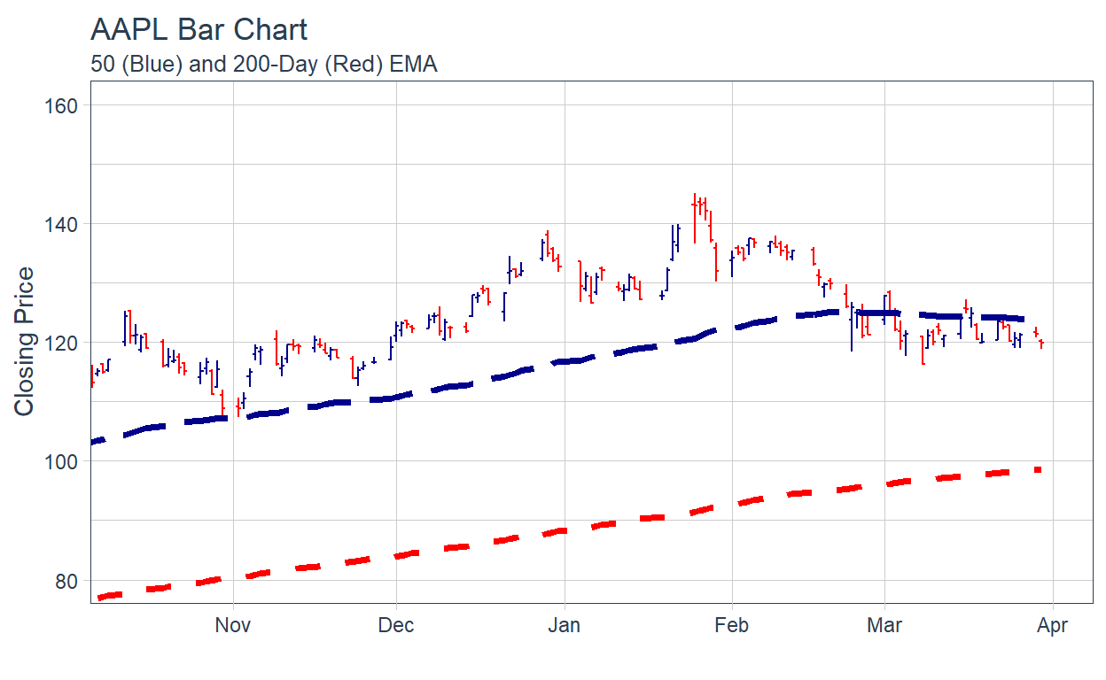
Task: Click the 'AAPL Bar Chart' title
Action: pos(199,30)
